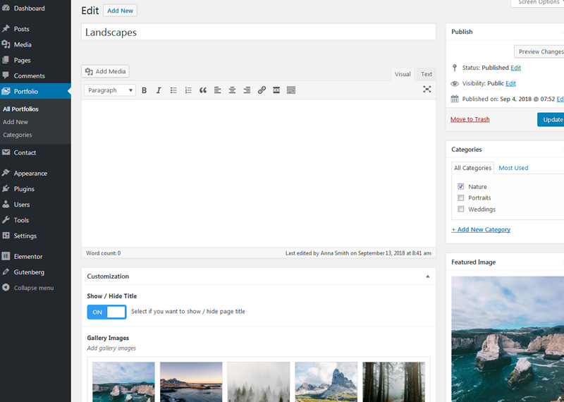Click the Landscapes title field
564x402 pixels.
(258, 32)
